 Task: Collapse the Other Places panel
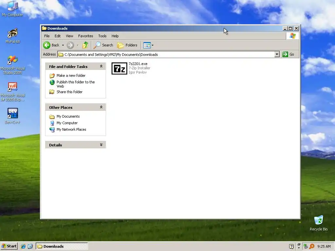click(x=101, y=107)
